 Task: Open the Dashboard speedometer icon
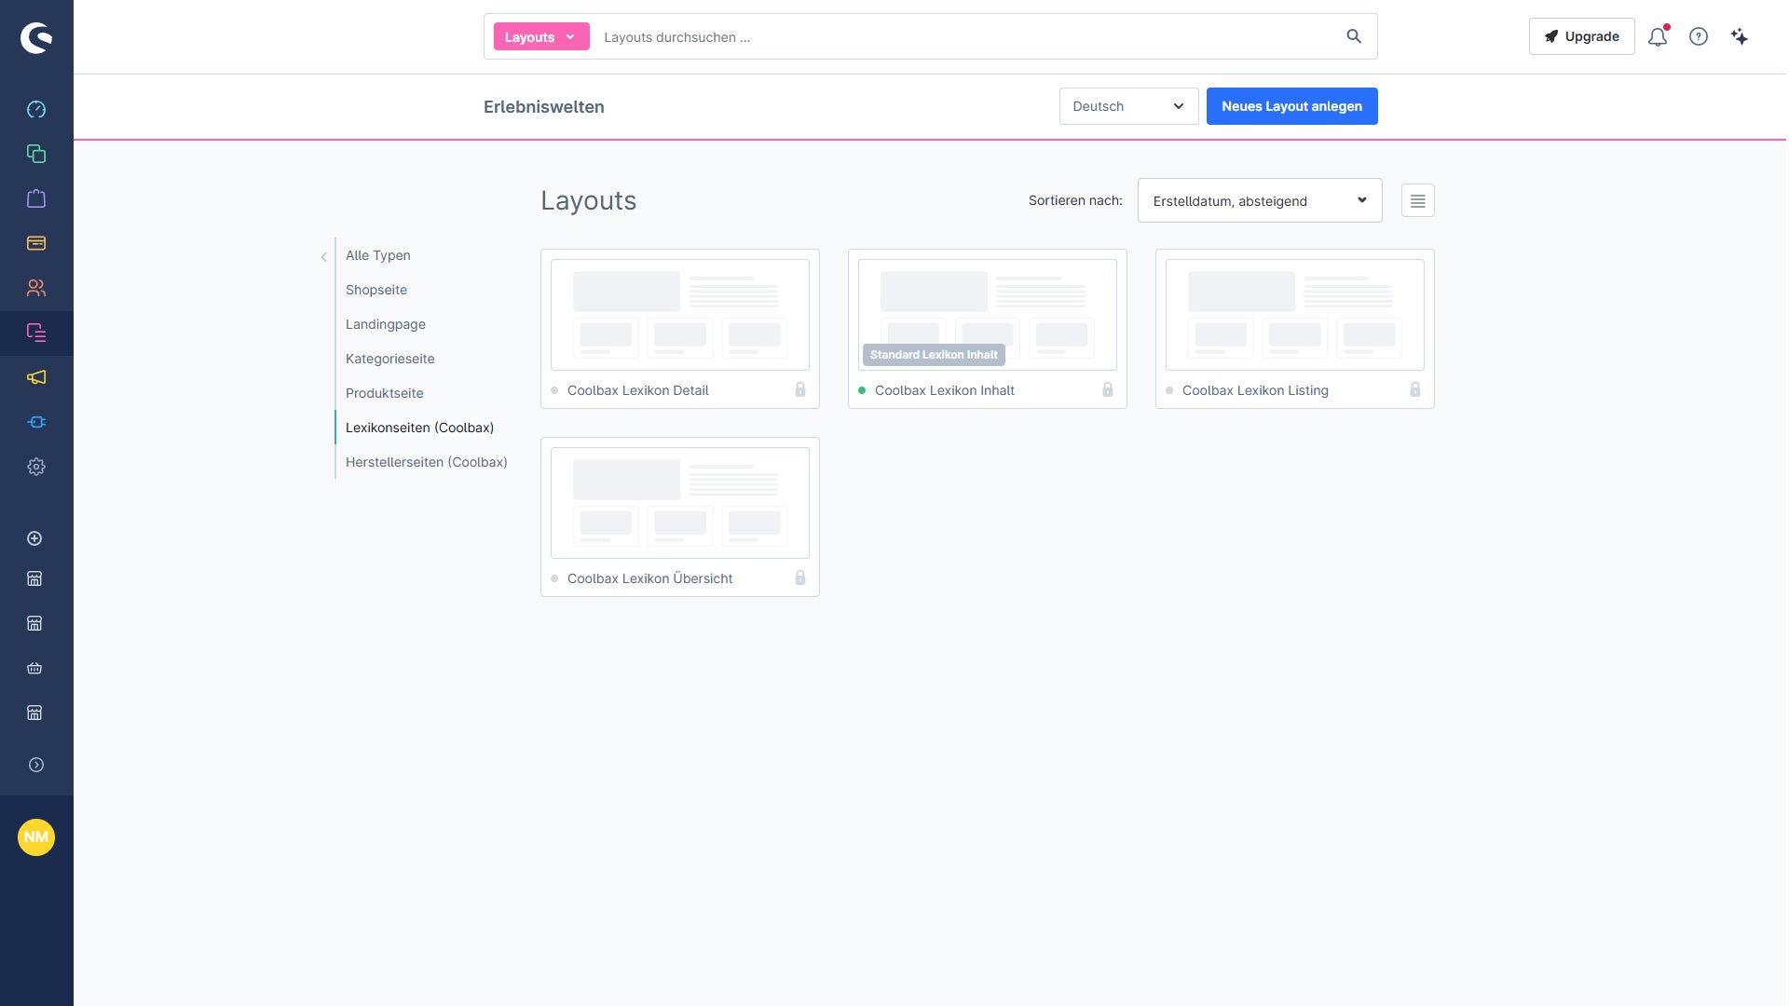tap(36, 109)
